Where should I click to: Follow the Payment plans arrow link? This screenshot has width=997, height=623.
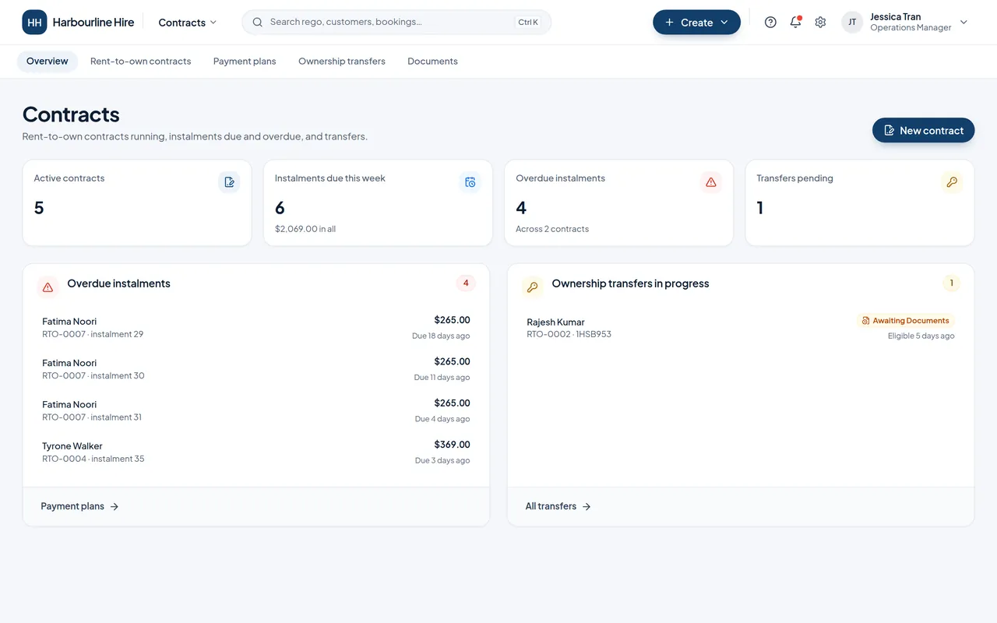click(79, 506)
